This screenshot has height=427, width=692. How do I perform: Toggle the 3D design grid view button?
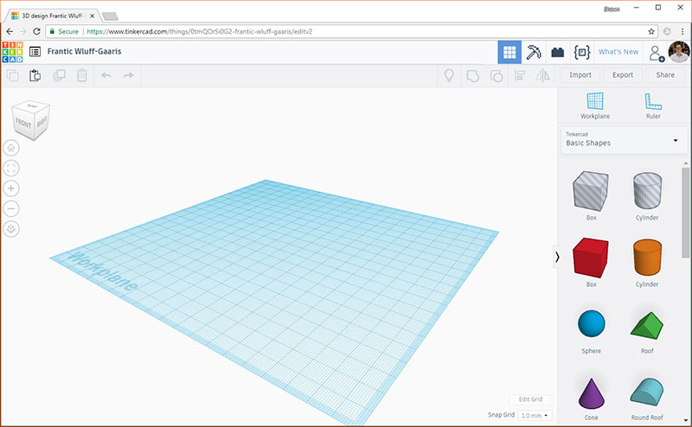coord(509,52)
